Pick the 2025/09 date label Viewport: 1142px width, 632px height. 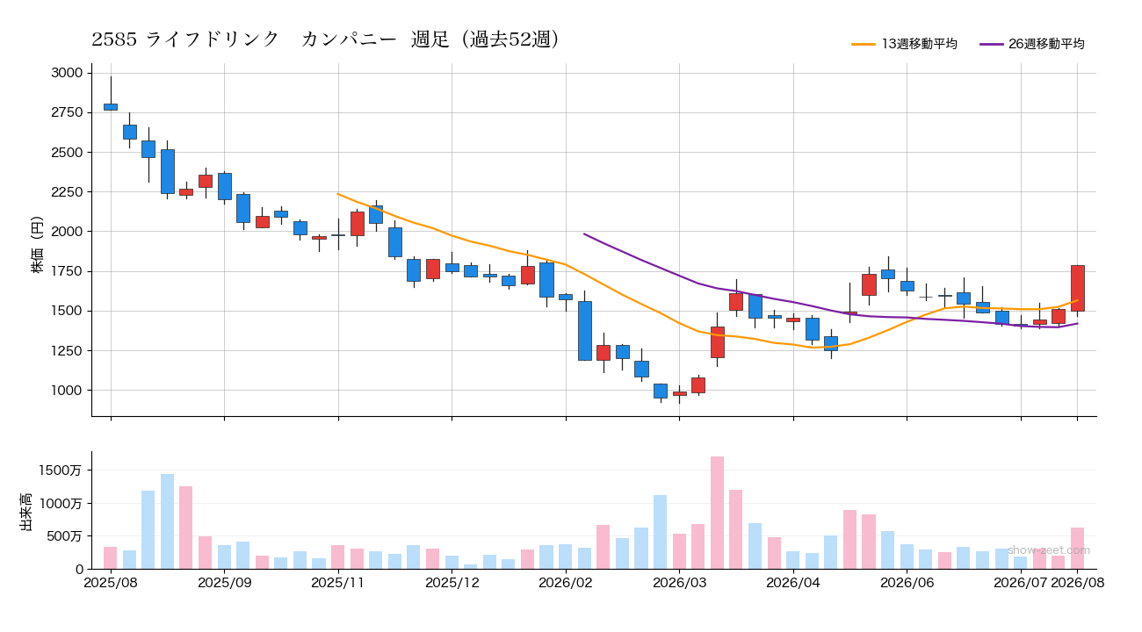click(x=225, y=582)
